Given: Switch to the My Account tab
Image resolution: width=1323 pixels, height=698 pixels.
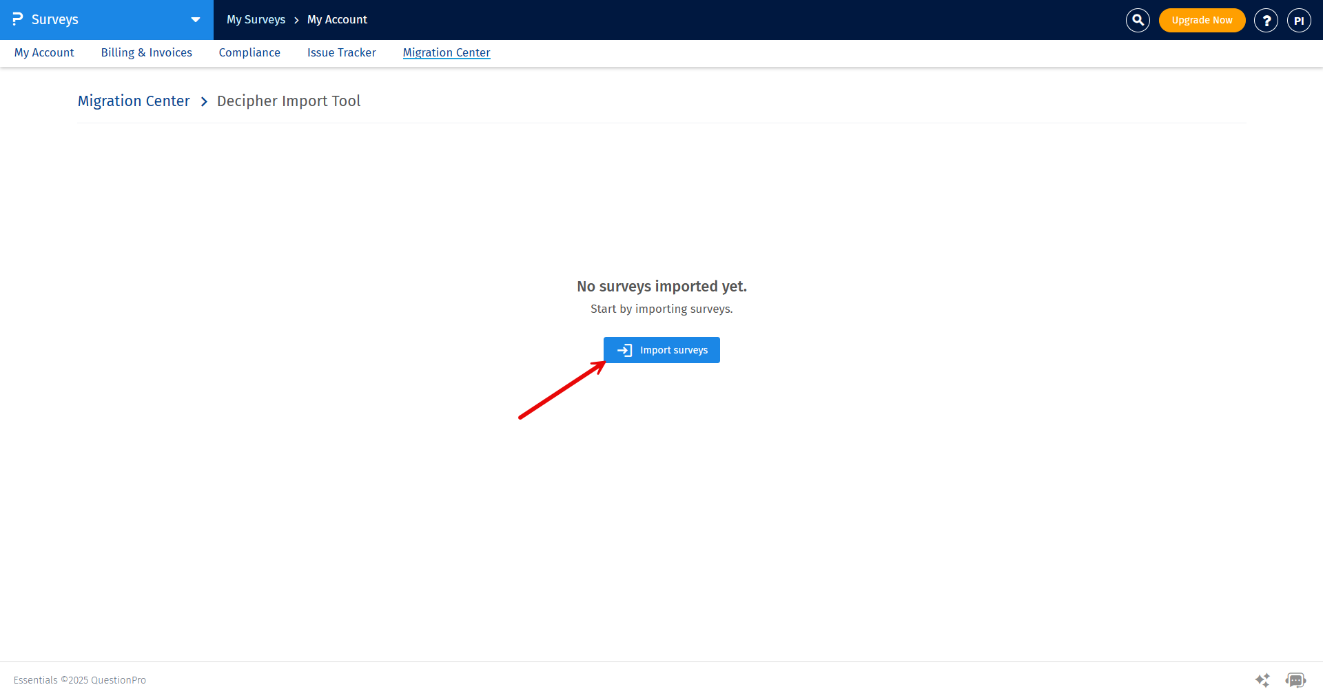Looking at the screenshot, I should click(44, 52).
